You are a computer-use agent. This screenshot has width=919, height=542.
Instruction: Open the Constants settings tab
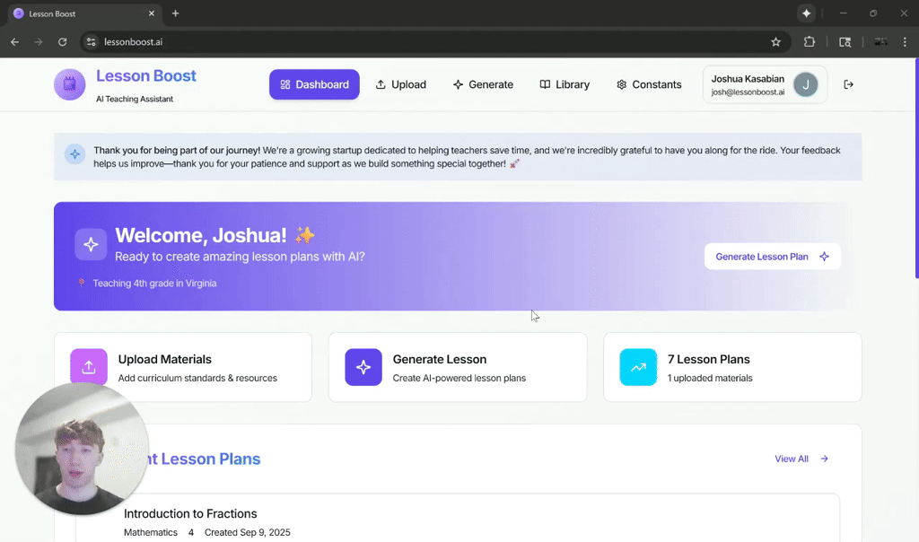click(x=649, y=84)
